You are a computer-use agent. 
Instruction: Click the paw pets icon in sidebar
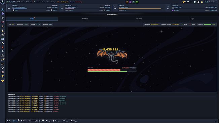pos(2,47)
